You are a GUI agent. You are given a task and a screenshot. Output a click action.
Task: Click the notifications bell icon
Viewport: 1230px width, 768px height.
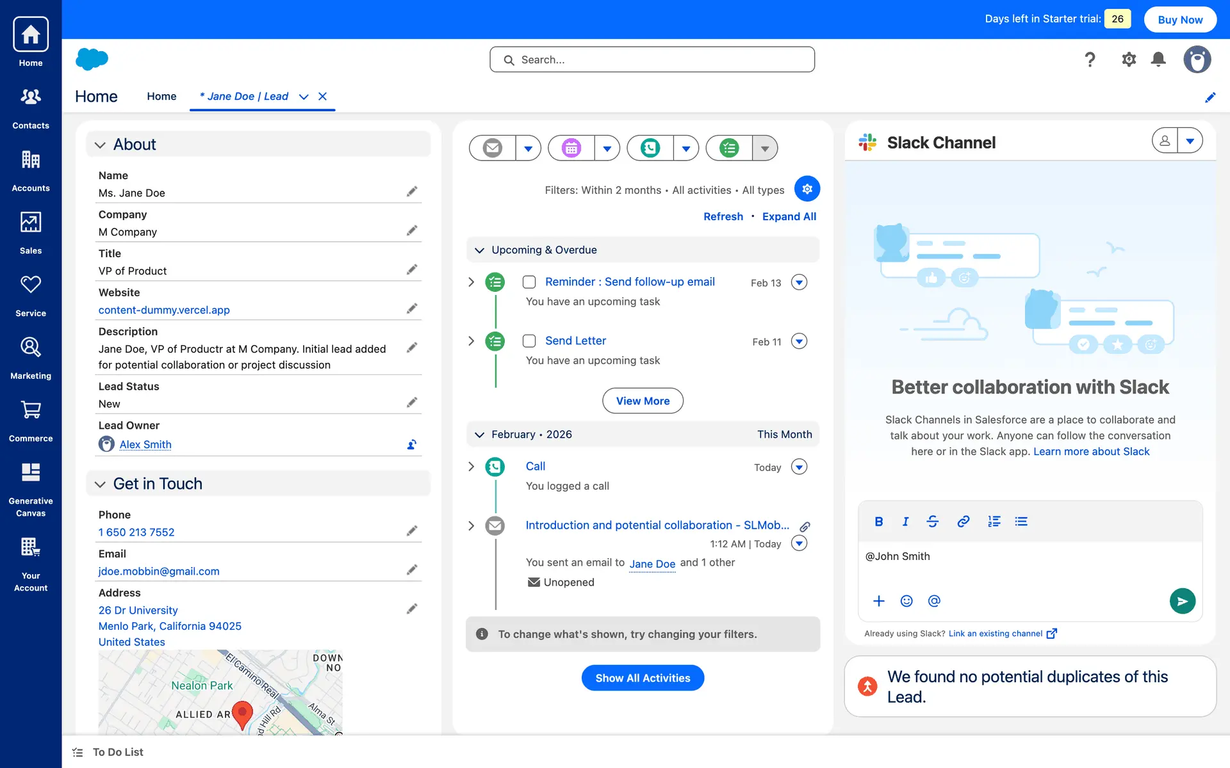coord(1158,60)
